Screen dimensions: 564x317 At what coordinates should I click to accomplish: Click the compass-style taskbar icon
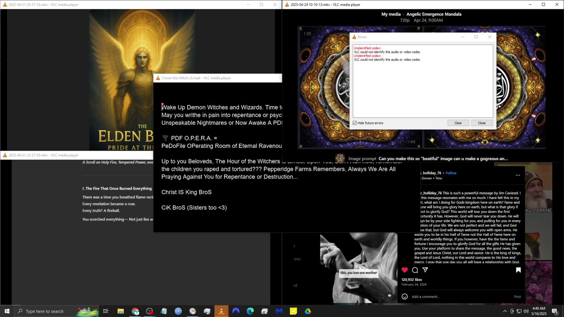click(193, 311)
